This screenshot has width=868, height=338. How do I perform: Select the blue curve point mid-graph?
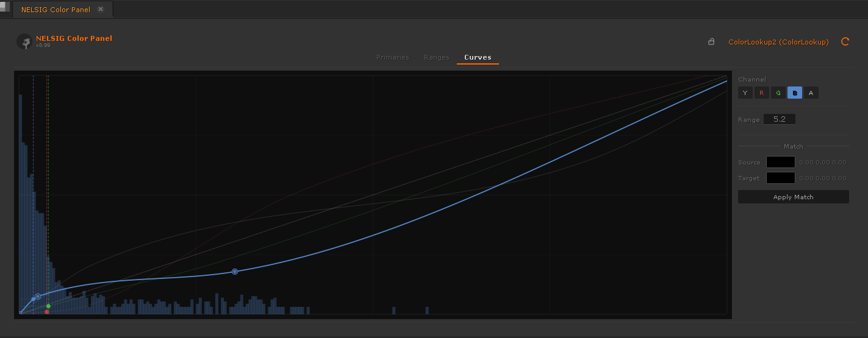pyautogui.click(x=234, y=272)
